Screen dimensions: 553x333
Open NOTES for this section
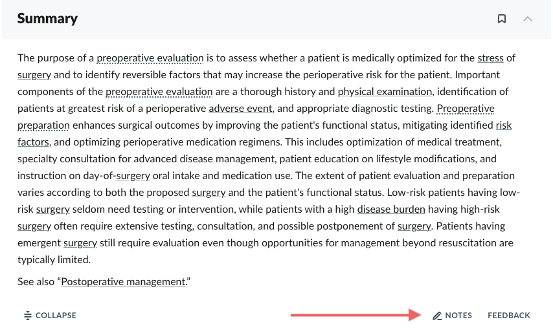(x=453, y=316)
